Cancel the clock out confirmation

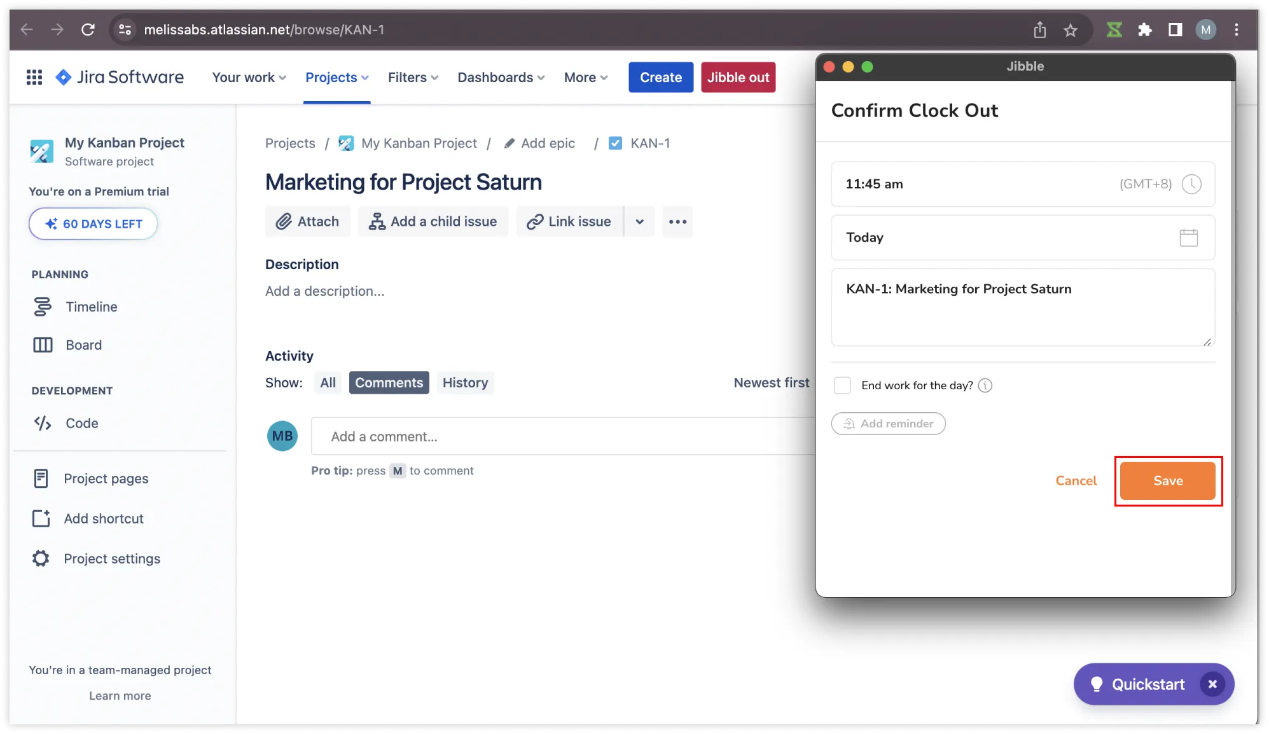point(1076,481)
